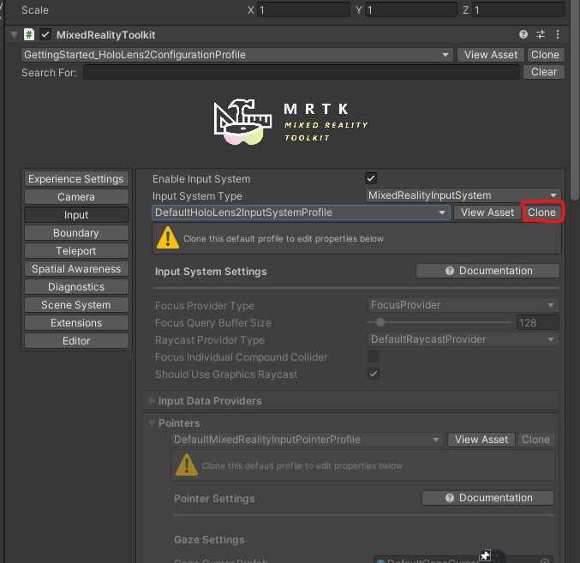Viewport: 580px width, 563px height.
Task: Click the Scale Y field
Action: (x=411, y=10)
